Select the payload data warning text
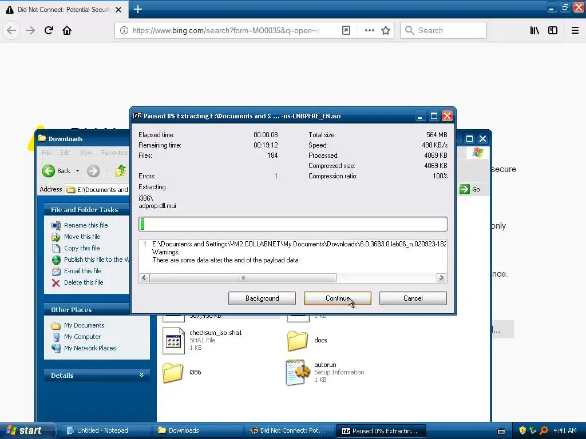This screenshot has width=586, height=439. point(225,260)
